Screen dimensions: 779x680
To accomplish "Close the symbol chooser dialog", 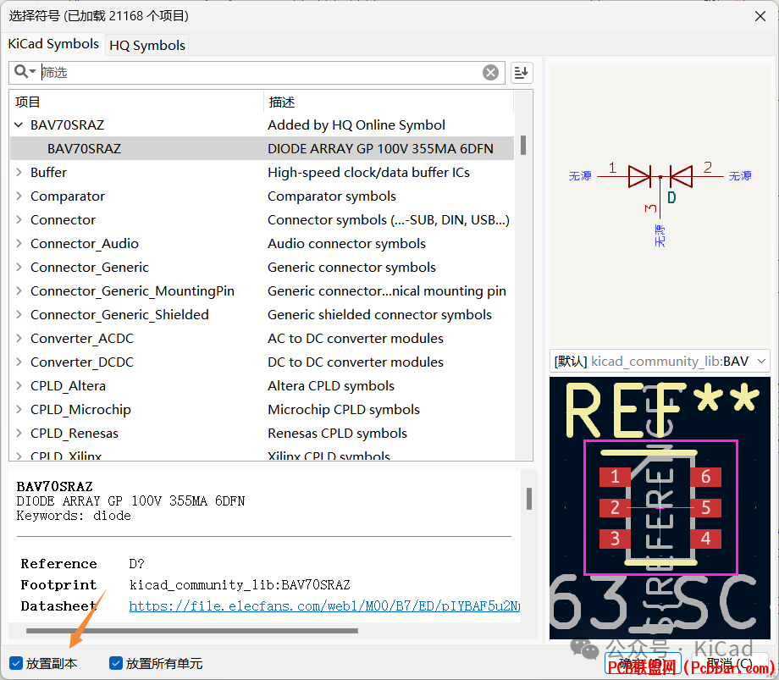I will click(x=760, y=16).
